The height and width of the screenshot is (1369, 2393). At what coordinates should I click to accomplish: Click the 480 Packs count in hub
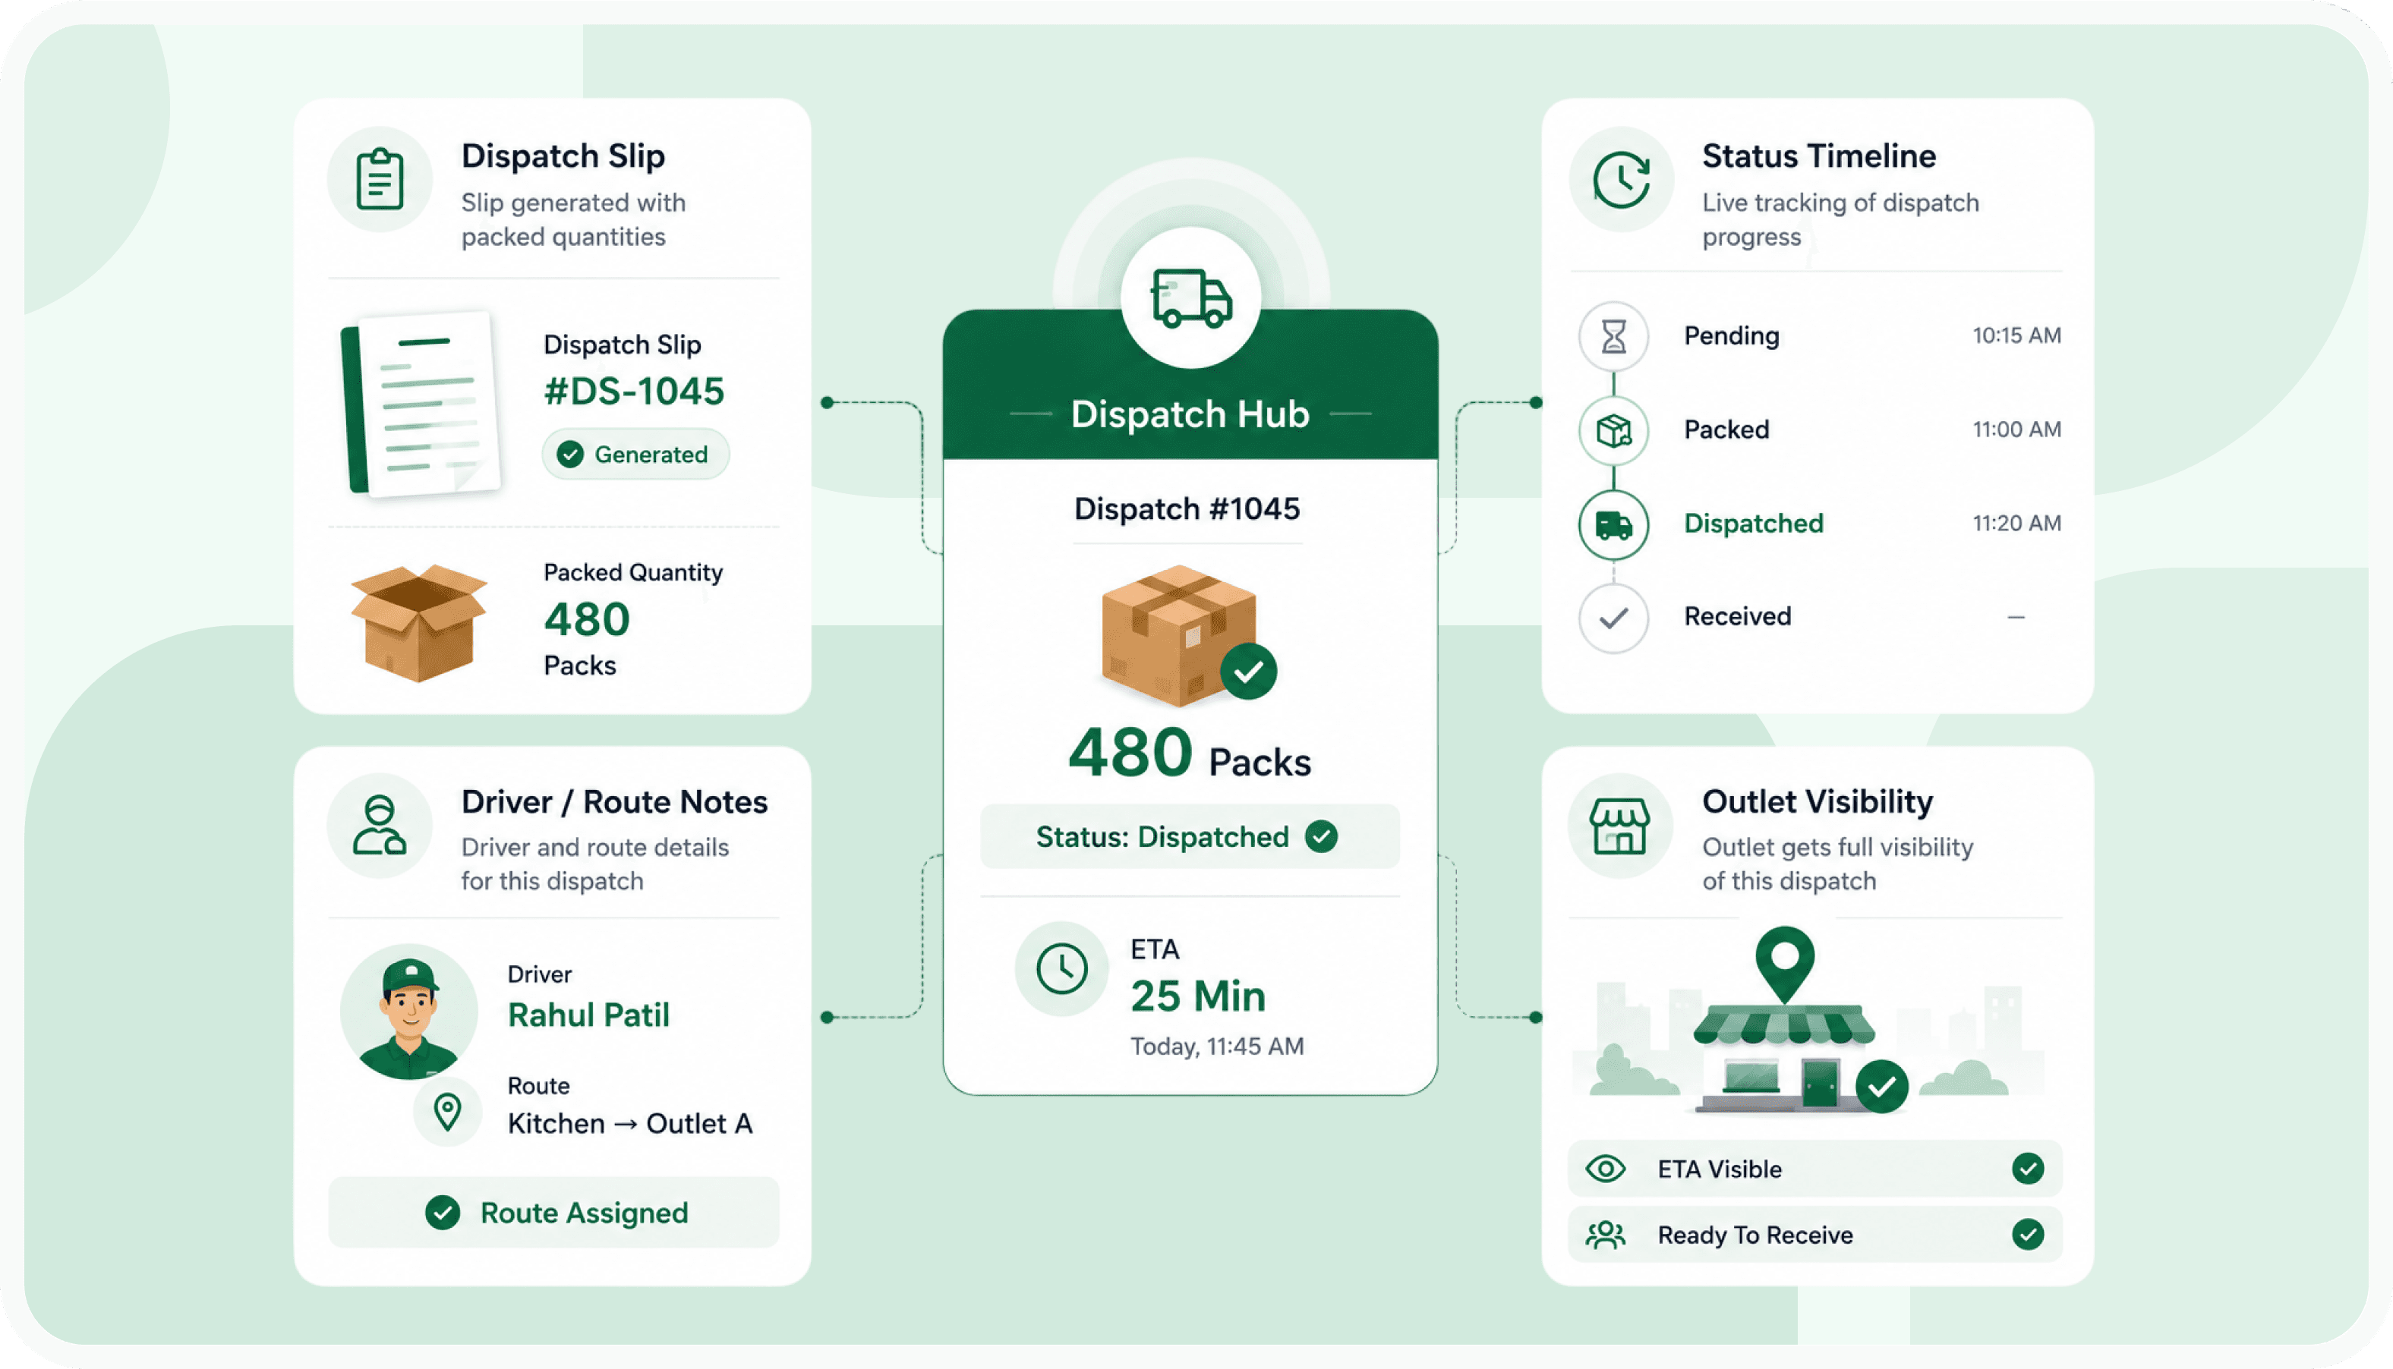click(1189, 754)
